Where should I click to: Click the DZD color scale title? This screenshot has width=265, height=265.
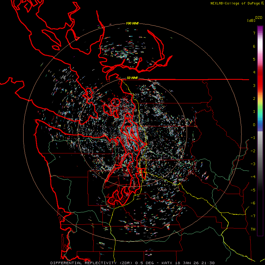[259, 18]
